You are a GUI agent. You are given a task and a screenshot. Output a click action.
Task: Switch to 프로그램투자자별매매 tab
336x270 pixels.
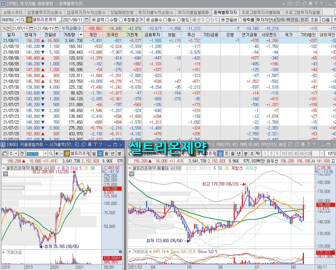261,12
